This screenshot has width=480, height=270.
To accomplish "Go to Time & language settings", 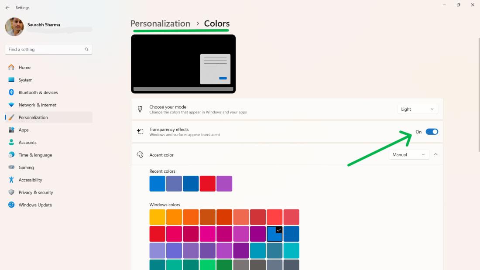I will tap(49, 155).
